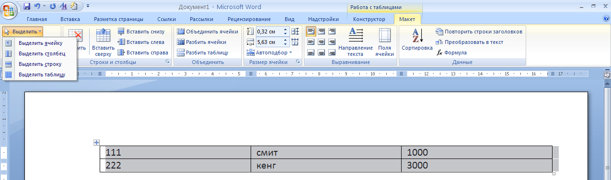Select align bottom center icon

point(321,53)
